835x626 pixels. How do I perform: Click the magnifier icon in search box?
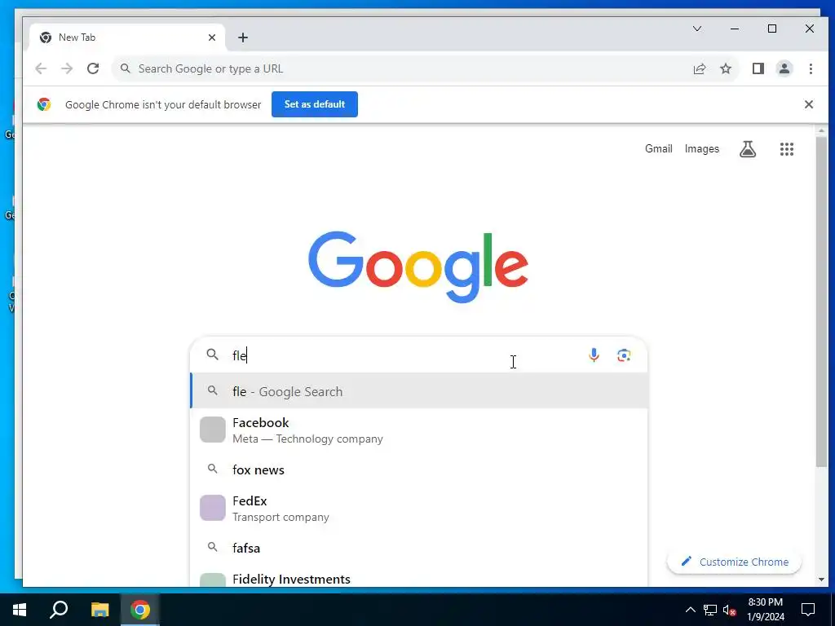[x=213, y=355]
